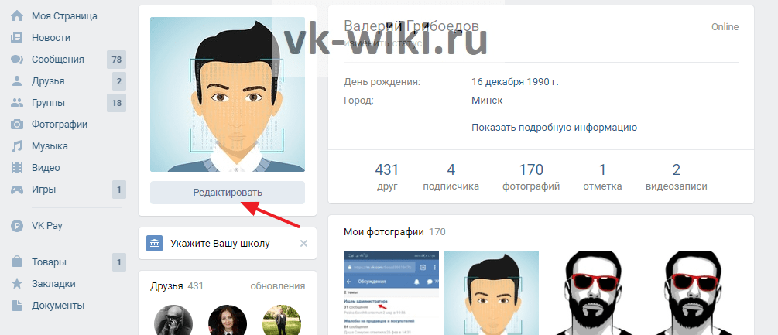Open the phone screenshot photo thumbnail

392,293
